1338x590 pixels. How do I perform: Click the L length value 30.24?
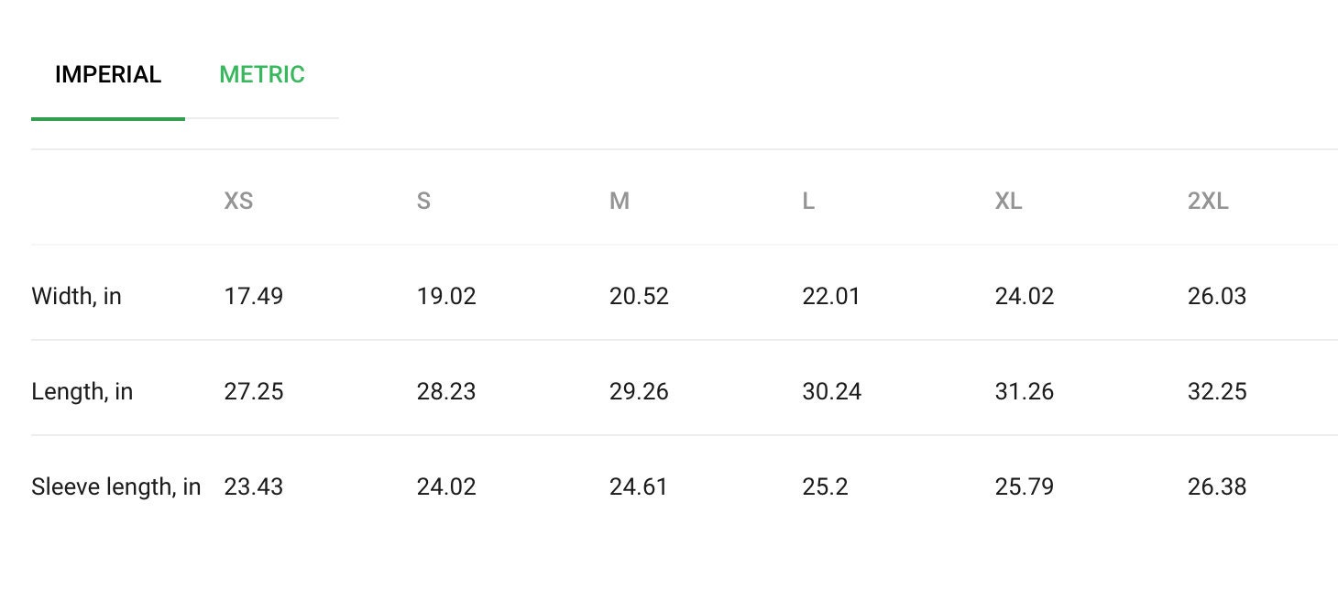[832, 392]
